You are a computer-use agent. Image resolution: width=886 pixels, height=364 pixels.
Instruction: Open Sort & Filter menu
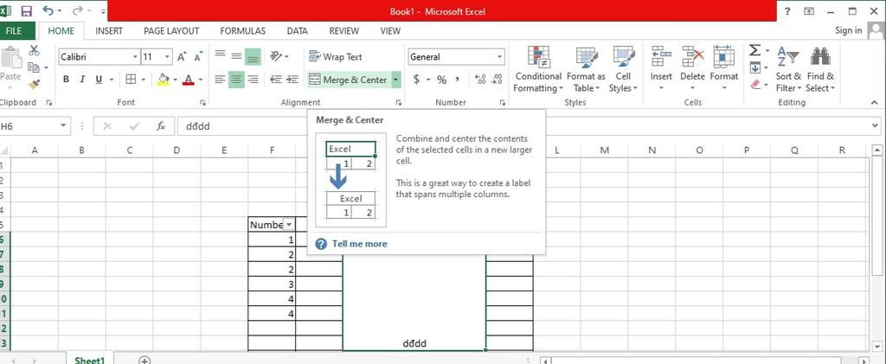click(788, 69)
